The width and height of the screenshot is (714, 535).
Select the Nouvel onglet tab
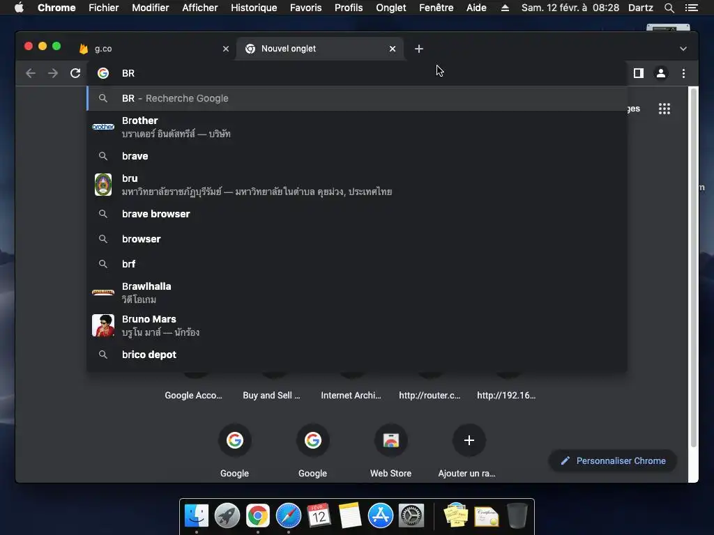click(319, 49)
